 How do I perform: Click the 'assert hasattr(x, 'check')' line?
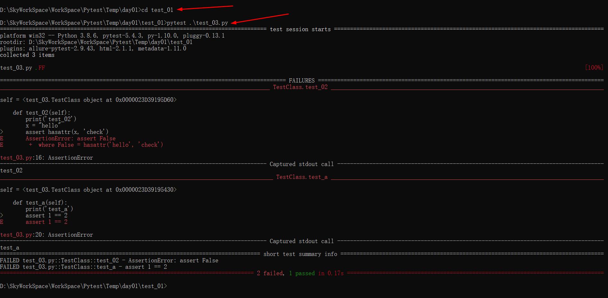(x=67, y=132)
